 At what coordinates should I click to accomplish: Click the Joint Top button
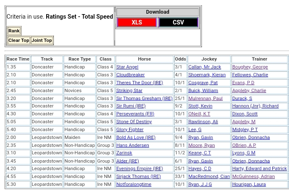click(x=42, y=40)
